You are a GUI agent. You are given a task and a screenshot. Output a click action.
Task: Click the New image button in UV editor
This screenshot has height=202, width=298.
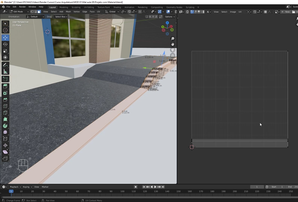[x=286, y=12]
